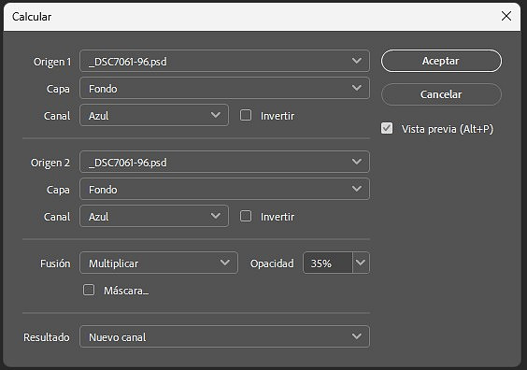
Task: Click the Aceptar button
Action: [x=441, y=61]
